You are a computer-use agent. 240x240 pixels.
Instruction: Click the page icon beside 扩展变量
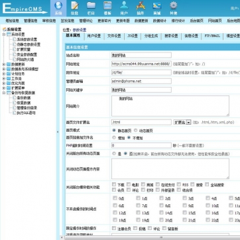(15, 50)
